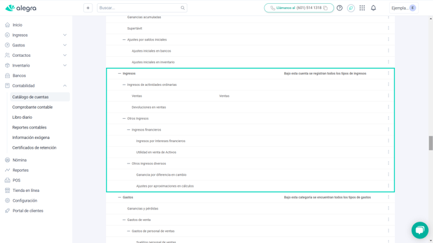Click the alegra logo

click(21, 8)
